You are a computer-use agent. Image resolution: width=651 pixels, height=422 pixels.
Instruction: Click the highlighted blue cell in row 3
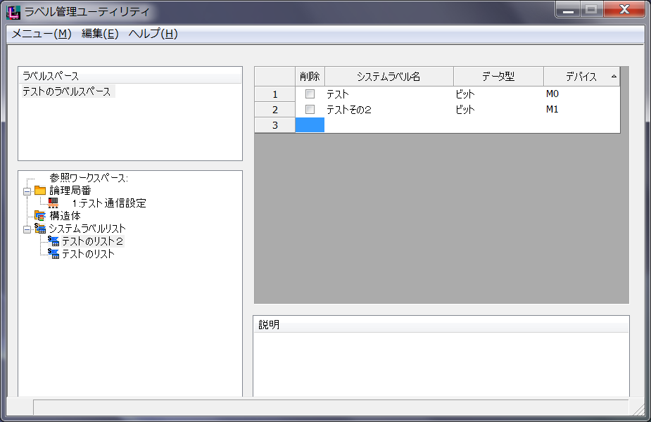(x=310, y=125)
